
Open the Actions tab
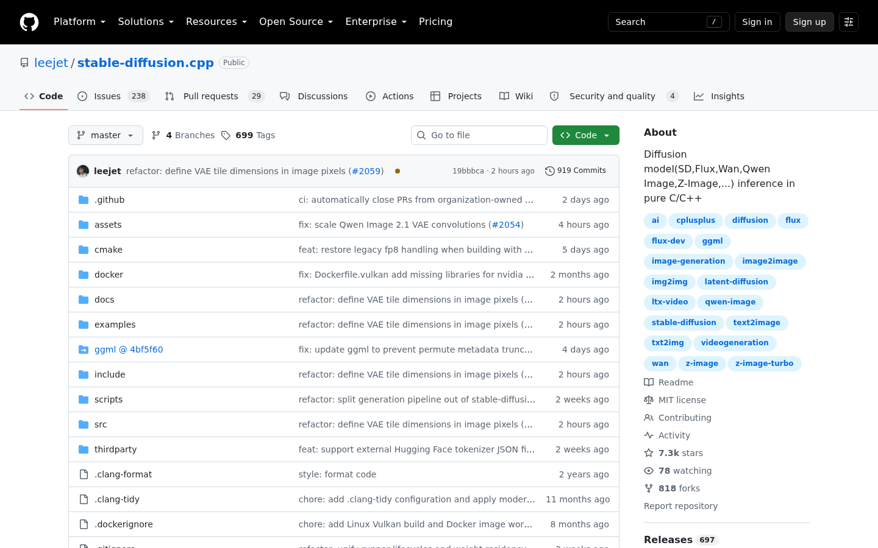tap(390, 96)
